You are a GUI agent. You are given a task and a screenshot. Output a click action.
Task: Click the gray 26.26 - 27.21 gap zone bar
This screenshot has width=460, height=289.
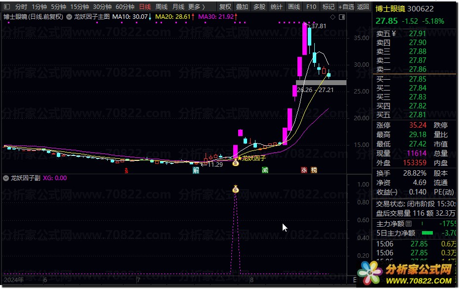point(321,83)
